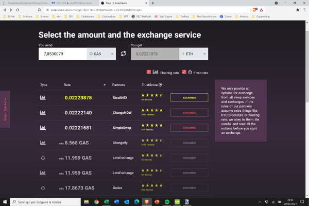The height and width of the screenshot is (206, 309).
Task: Open the Trading bookmarks folder
Action: (182, 16)
